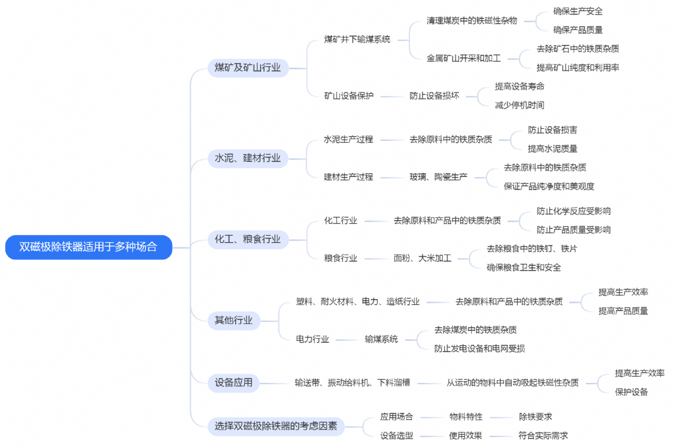Click the 玻璃、陶瓷生产 node

(438, 177)
